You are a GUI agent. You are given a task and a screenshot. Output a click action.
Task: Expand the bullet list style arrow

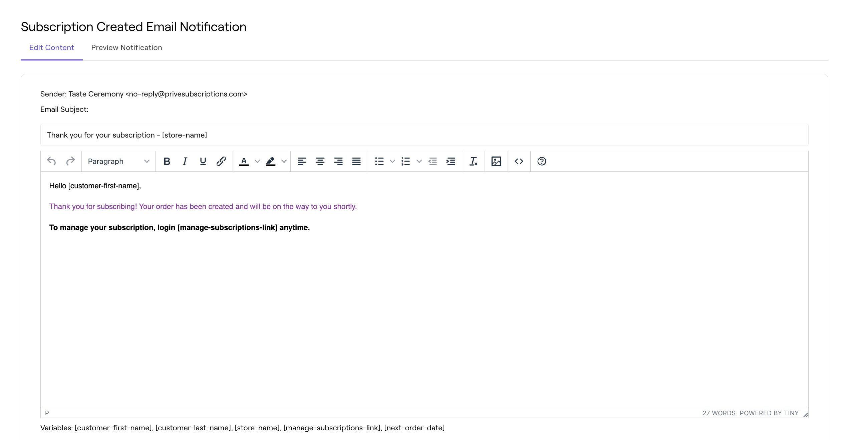pyautogui.click(x=392, y=161)
